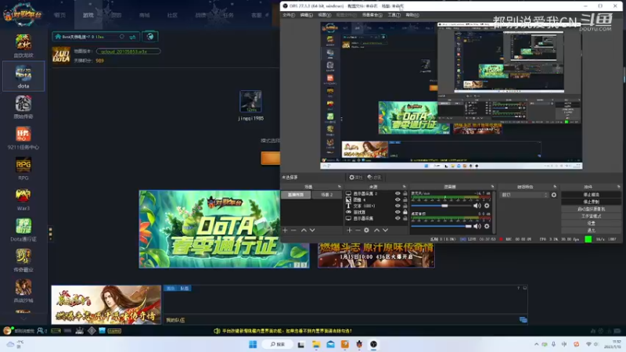Remove the selected scene with minus icon
Viewport: 626px width, 352px height.
293,230
